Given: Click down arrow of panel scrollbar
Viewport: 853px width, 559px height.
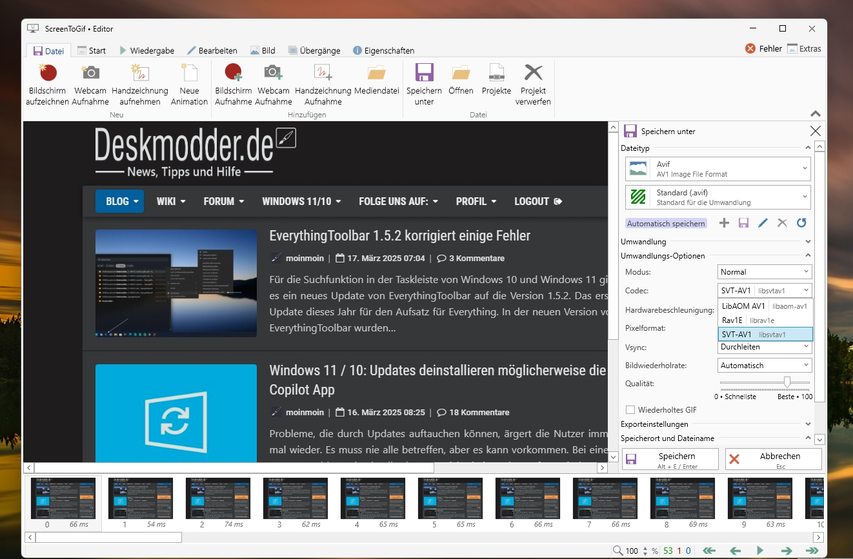Looking at the screenshot, I should tap(819, 439).
